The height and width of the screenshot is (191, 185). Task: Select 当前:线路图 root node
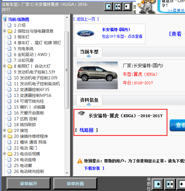click(18, 19)
